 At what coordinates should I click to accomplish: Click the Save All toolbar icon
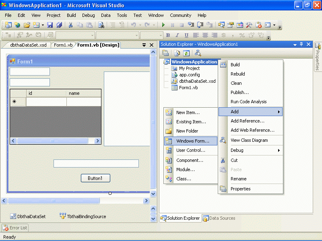(59, 25)
